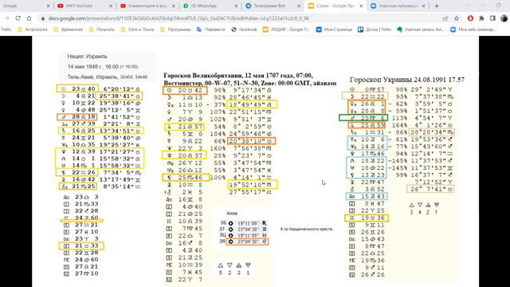Screen dimensions: 510x287
Task: Toggle the browser side panel
Action: [492, 18]
